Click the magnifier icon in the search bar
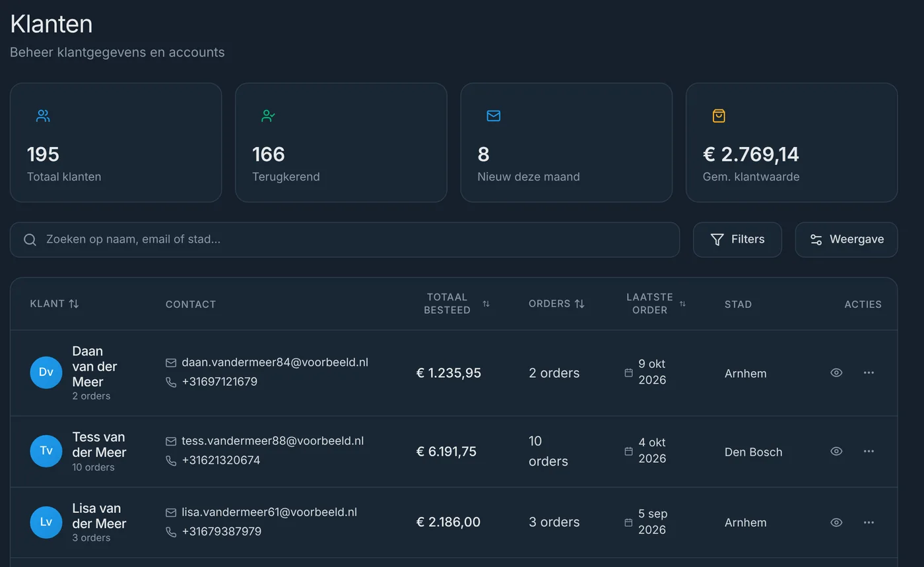Image resolution: width=924 pixels, height=567 pixels. pyautogui.click(x=30, y=239)
